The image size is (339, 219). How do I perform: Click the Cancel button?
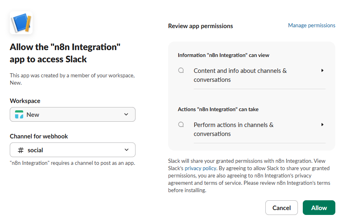pos(282,208)
